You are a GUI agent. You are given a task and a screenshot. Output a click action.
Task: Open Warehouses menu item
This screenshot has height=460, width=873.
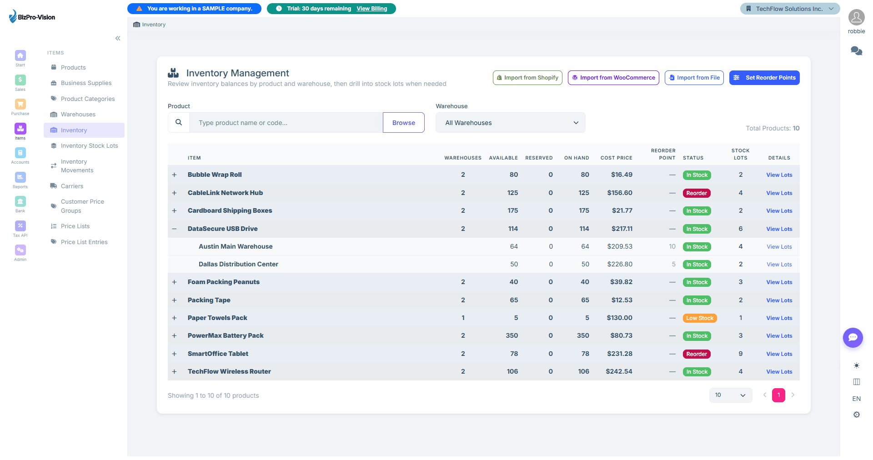84,114
